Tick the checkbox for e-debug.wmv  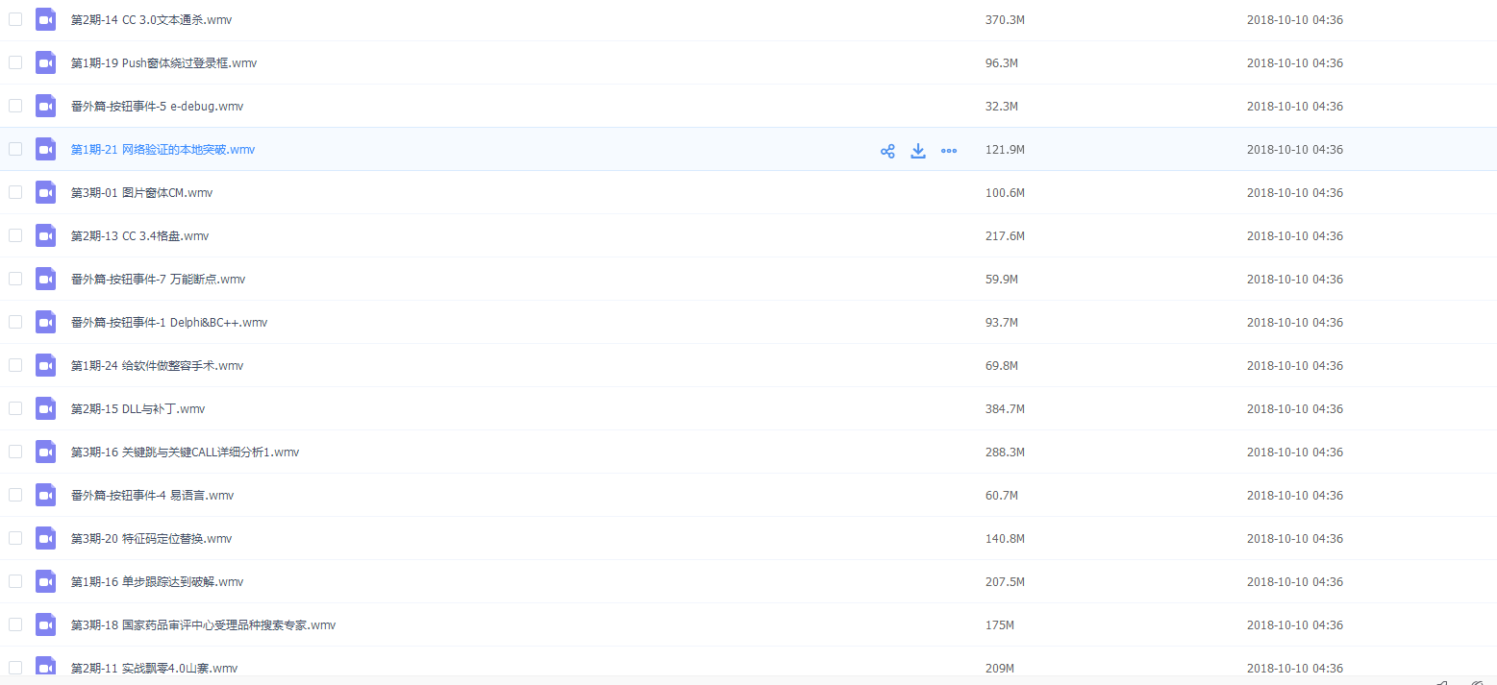click(x=15, y=106)
